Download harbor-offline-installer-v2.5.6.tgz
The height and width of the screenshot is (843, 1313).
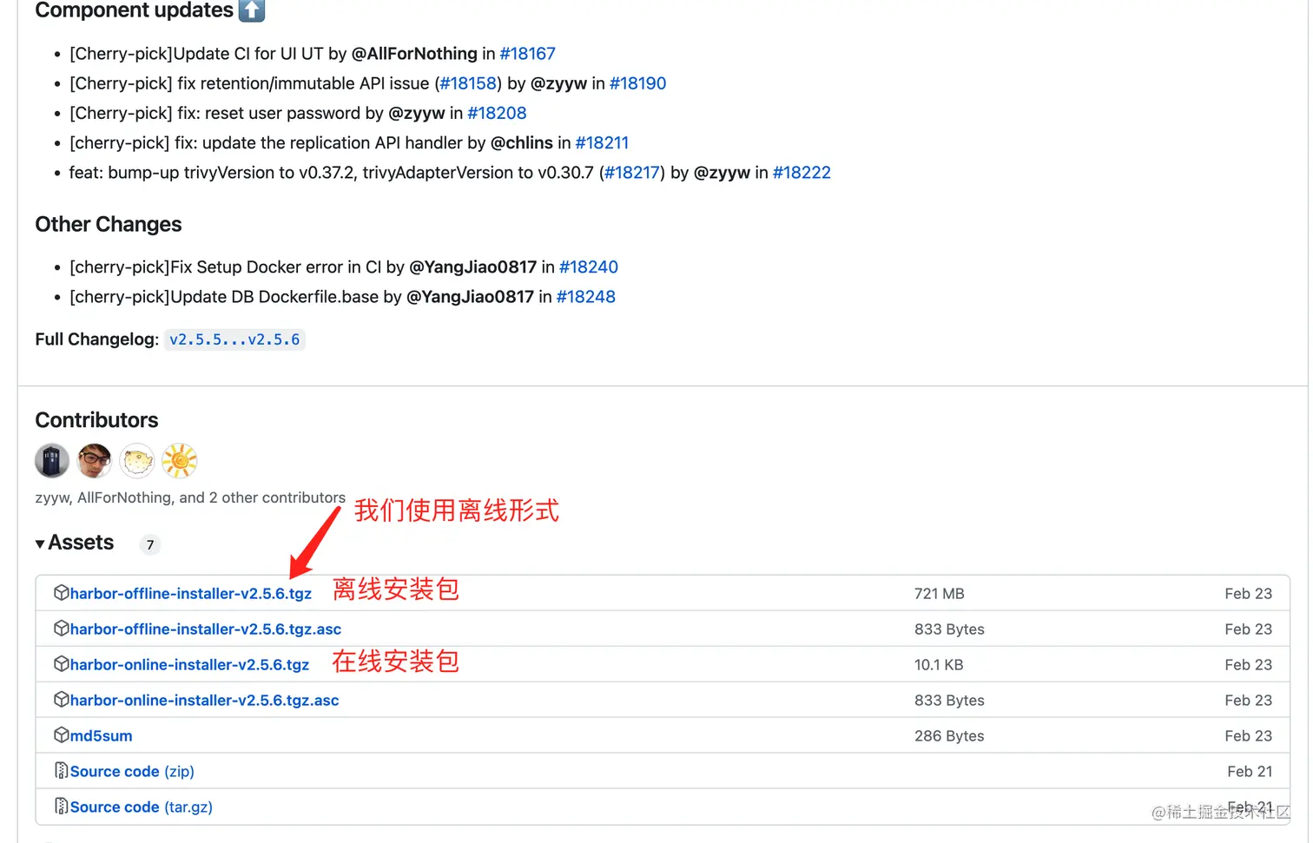[x=191, y=594]
